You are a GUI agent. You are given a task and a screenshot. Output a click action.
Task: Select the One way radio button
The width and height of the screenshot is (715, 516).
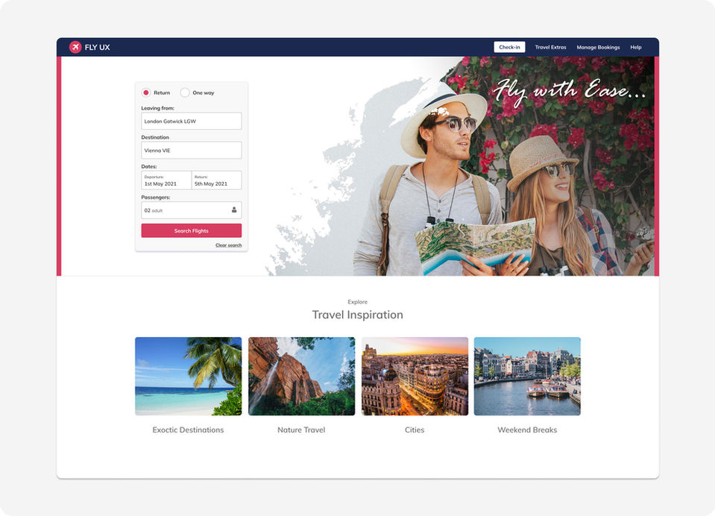click(184, 92)
